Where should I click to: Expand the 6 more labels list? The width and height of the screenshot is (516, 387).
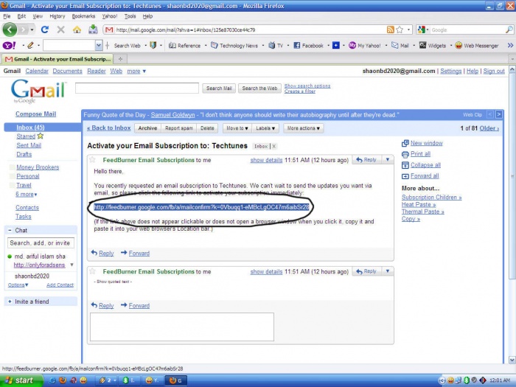27,195
